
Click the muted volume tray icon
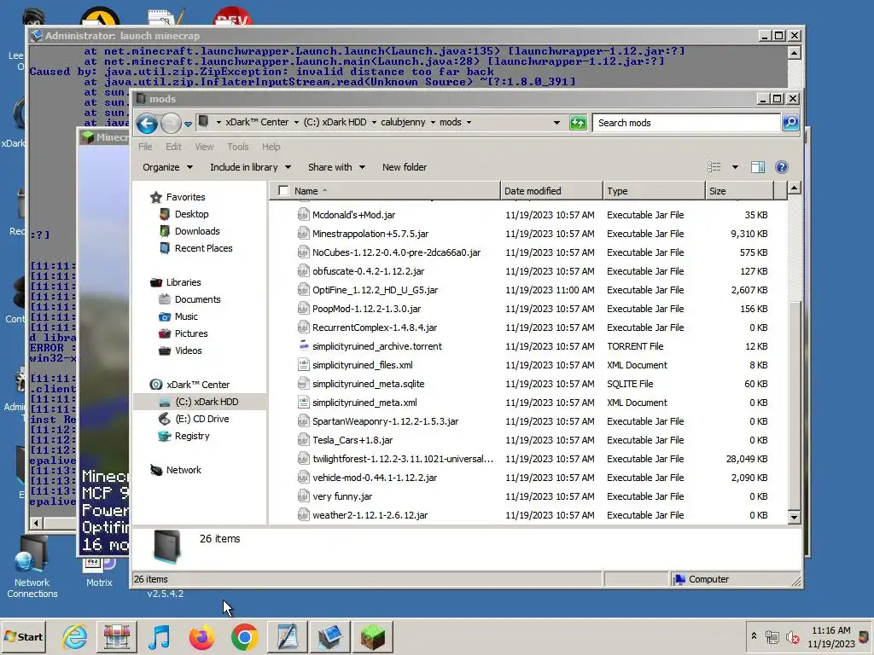pyautogui.click(x=792, y=637)
